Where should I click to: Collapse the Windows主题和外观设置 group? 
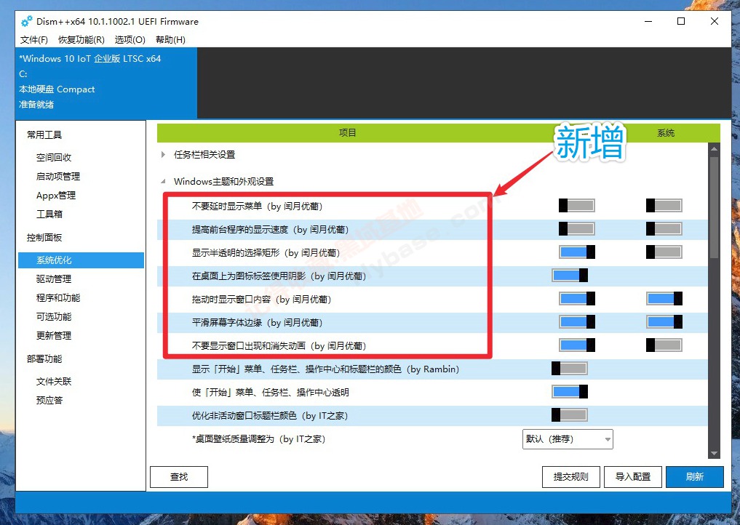point(163,181)
